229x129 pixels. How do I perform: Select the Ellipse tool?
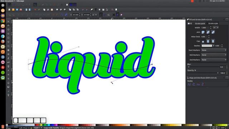8,46
